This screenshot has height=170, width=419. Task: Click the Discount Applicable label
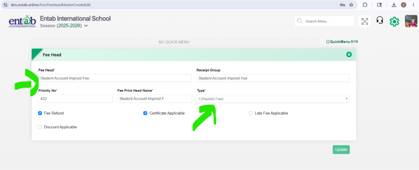[x=60, y=127]
